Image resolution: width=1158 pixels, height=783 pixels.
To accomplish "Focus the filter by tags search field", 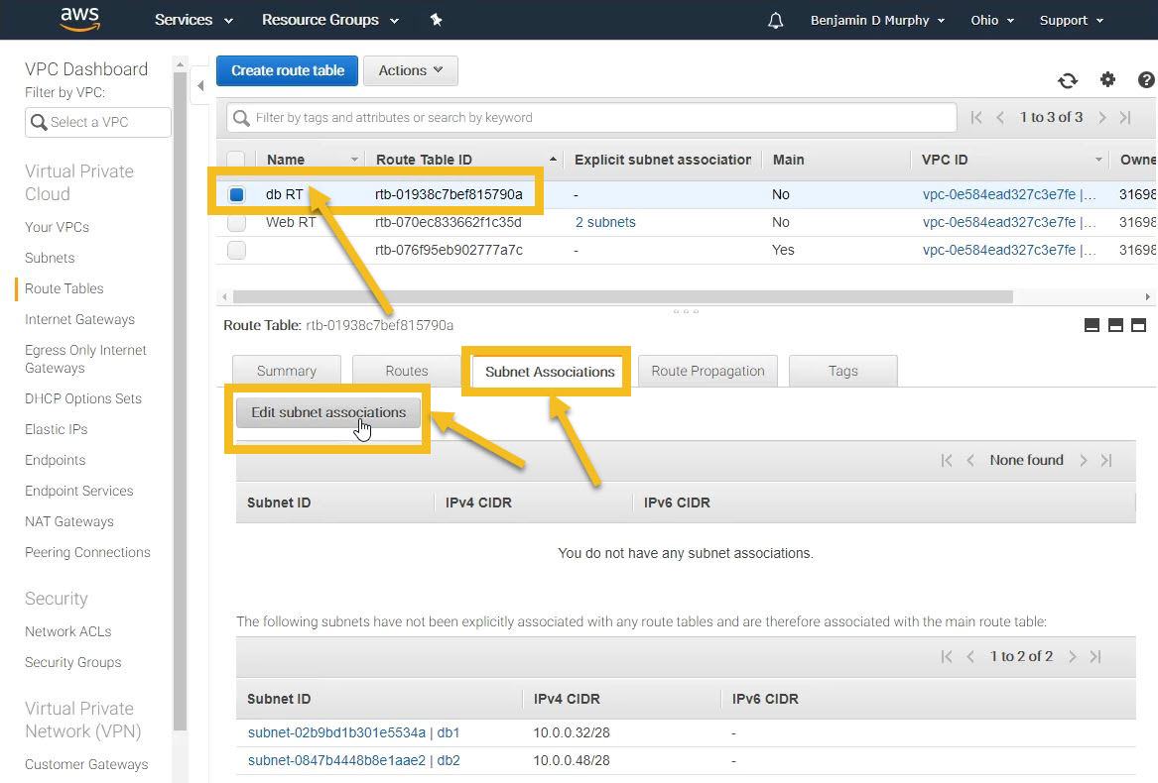I will pos(591,117).
